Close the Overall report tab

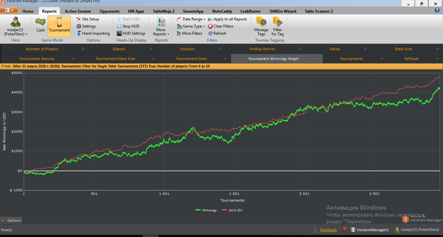click(151, 49)
